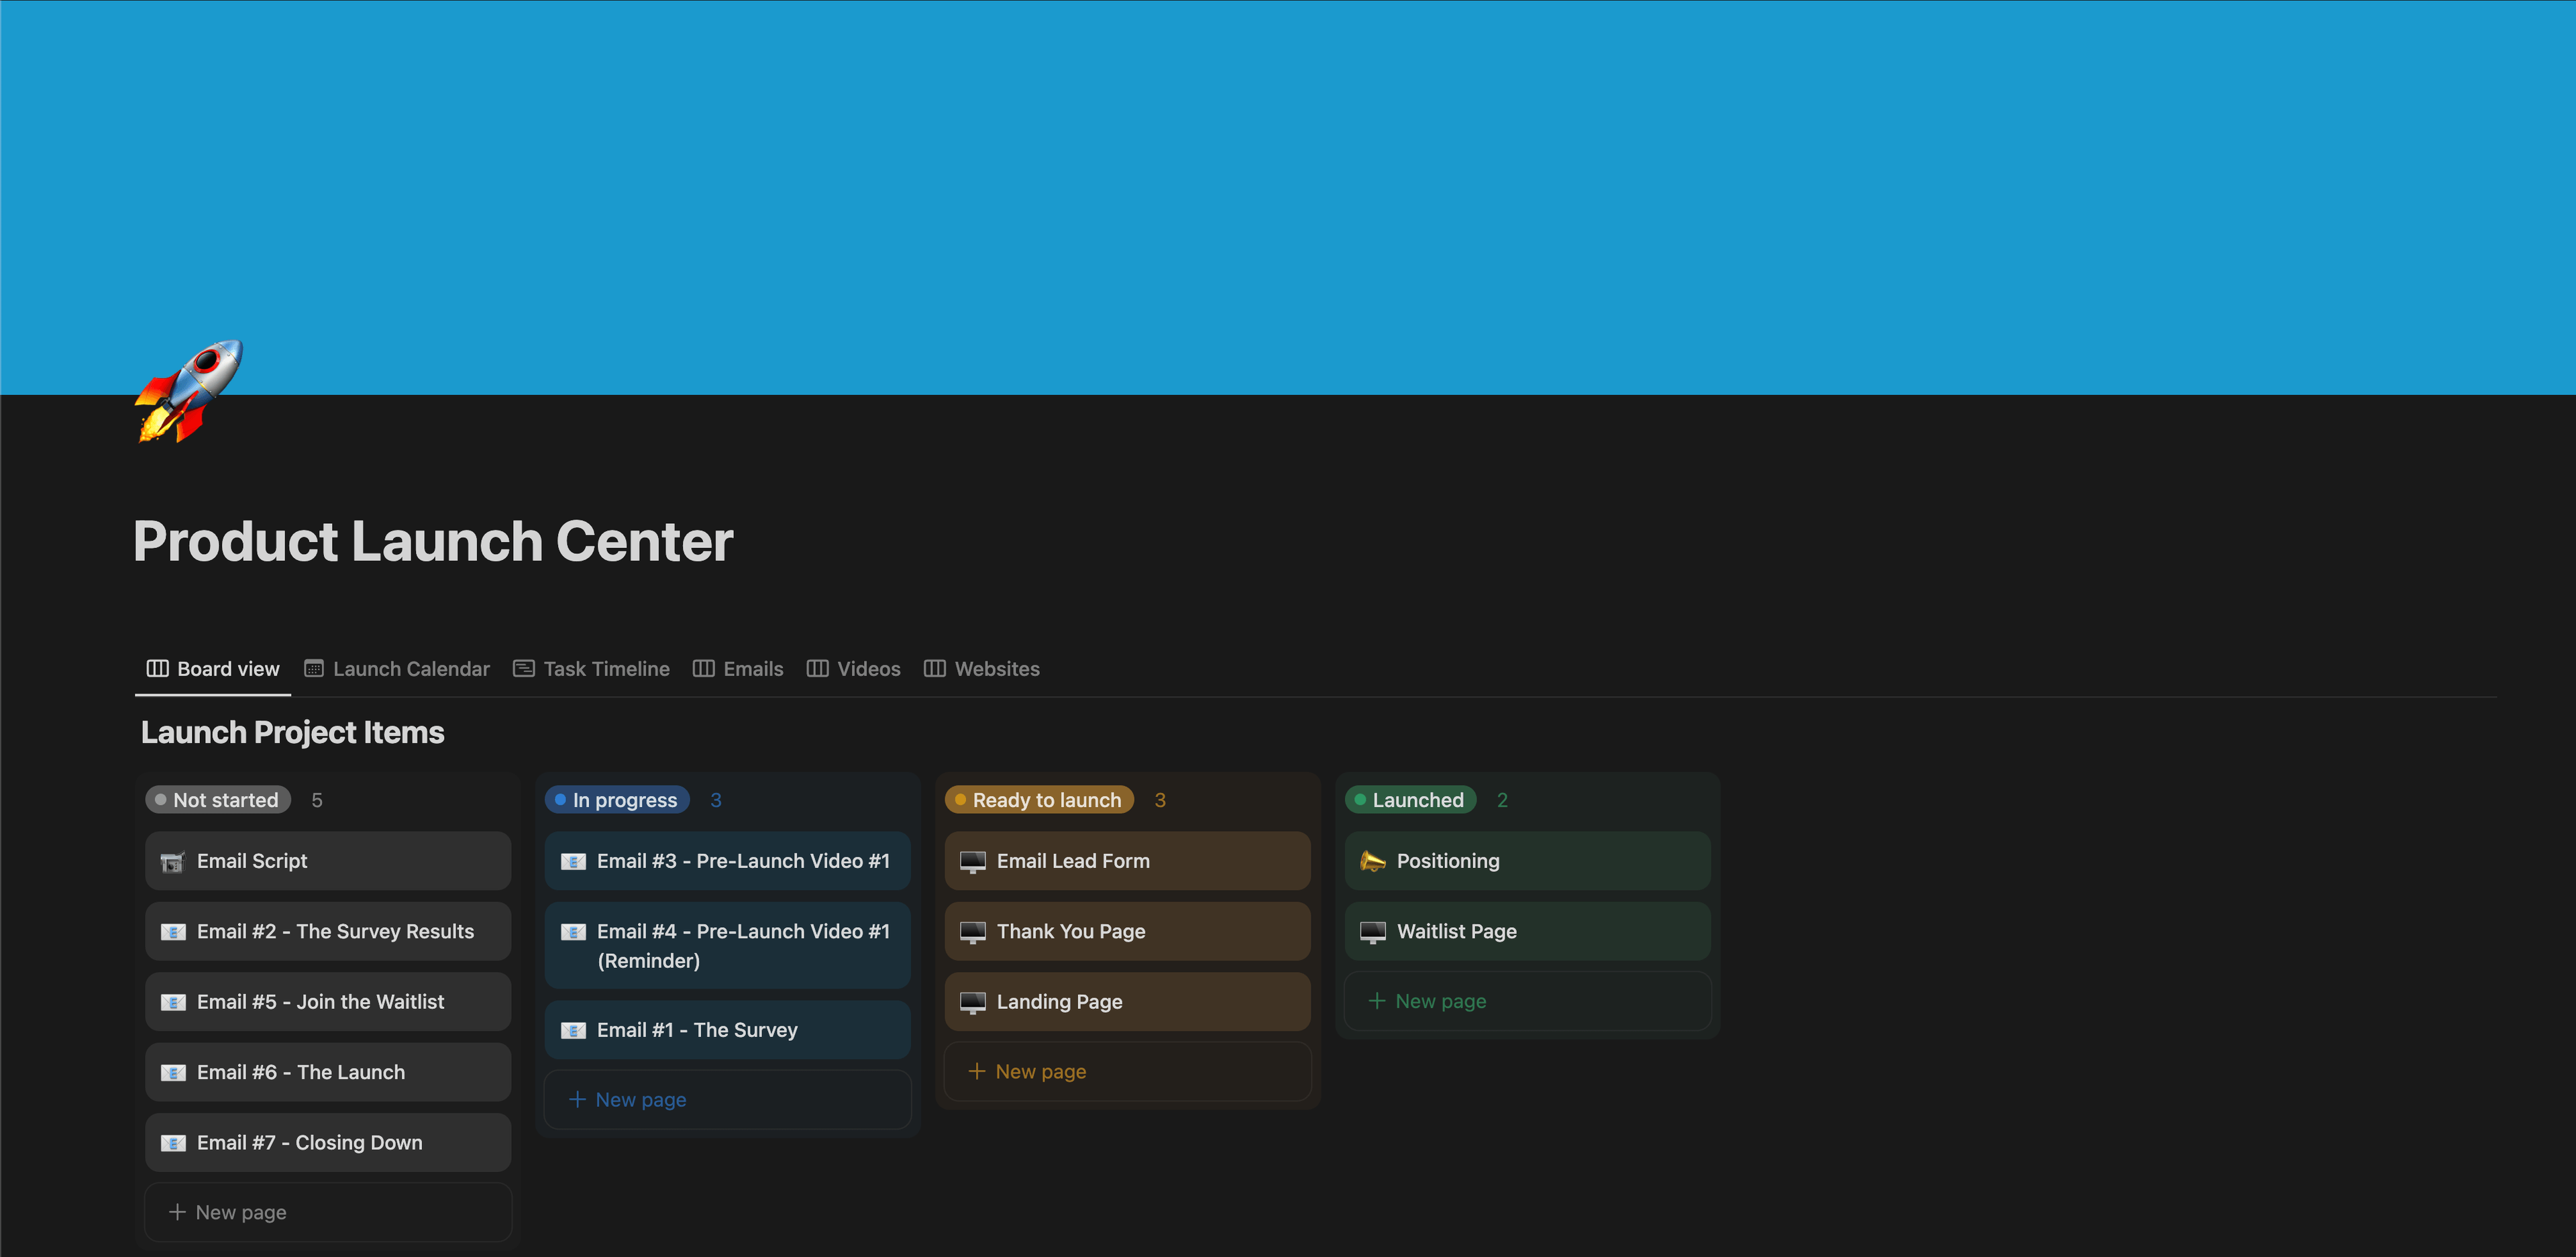Click the Not started status icon
The image size is (2576, 1257).
(x=161, y=800)
